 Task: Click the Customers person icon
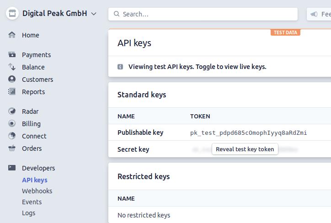click(x=12, y=80)
